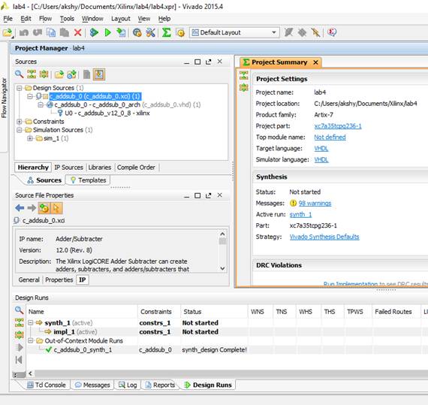The width and height of the screenshot is (428, 405).
Task: Click the red speech-bubble feedback toolbar icon
Action: click(x=332, y=32)
